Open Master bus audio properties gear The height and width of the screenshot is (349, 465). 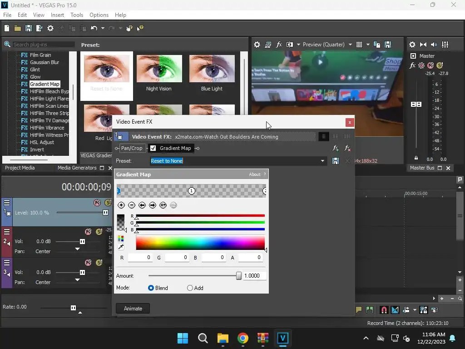tap(412, 45)
